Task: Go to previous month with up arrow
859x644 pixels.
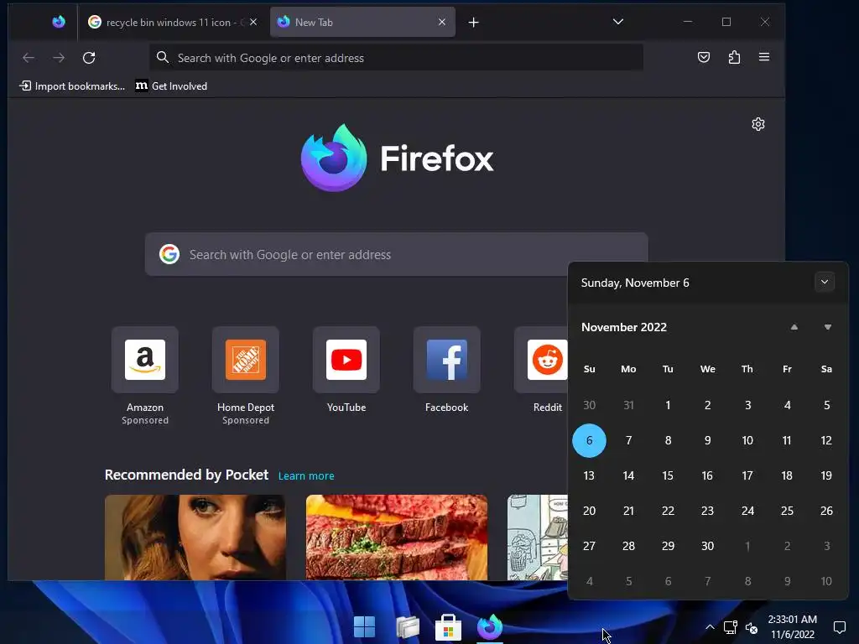Action: 794,327
